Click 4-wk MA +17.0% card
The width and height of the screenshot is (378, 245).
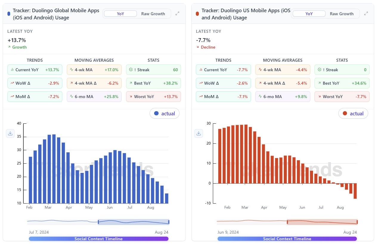point(94,70)
